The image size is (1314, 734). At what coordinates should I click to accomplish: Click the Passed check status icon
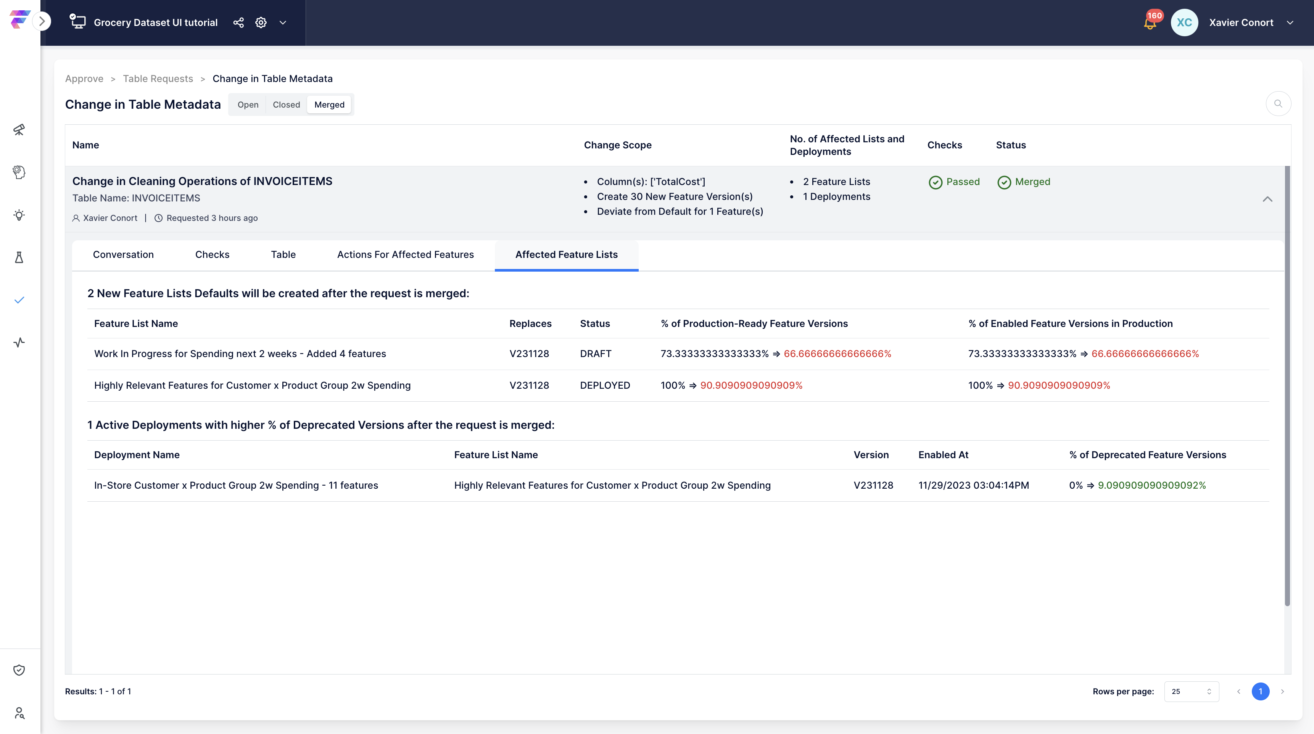(x=936, y=182)
